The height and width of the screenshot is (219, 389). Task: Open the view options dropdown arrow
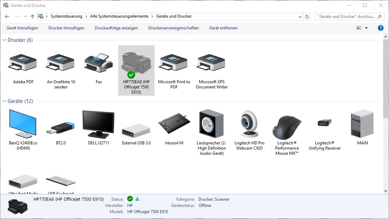[x=367, y=28]
